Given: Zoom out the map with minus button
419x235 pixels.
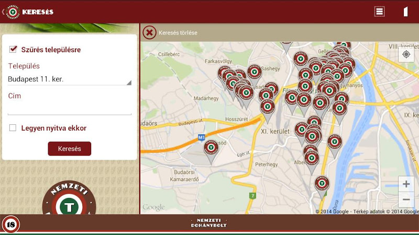Looking at the screenshot, I should coord(406,199).
